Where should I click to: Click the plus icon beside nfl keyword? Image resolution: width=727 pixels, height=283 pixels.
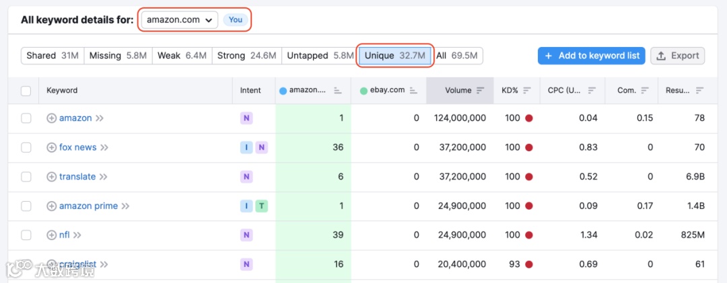(x=51, y=235)
